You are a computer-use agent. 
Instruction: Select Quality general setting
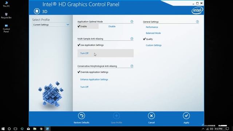tap(148, 39)
